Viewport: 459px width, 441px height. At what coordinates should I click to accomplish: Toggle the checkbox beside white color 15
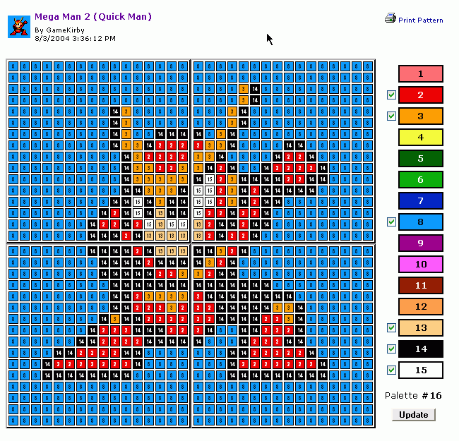pos(391,370)
